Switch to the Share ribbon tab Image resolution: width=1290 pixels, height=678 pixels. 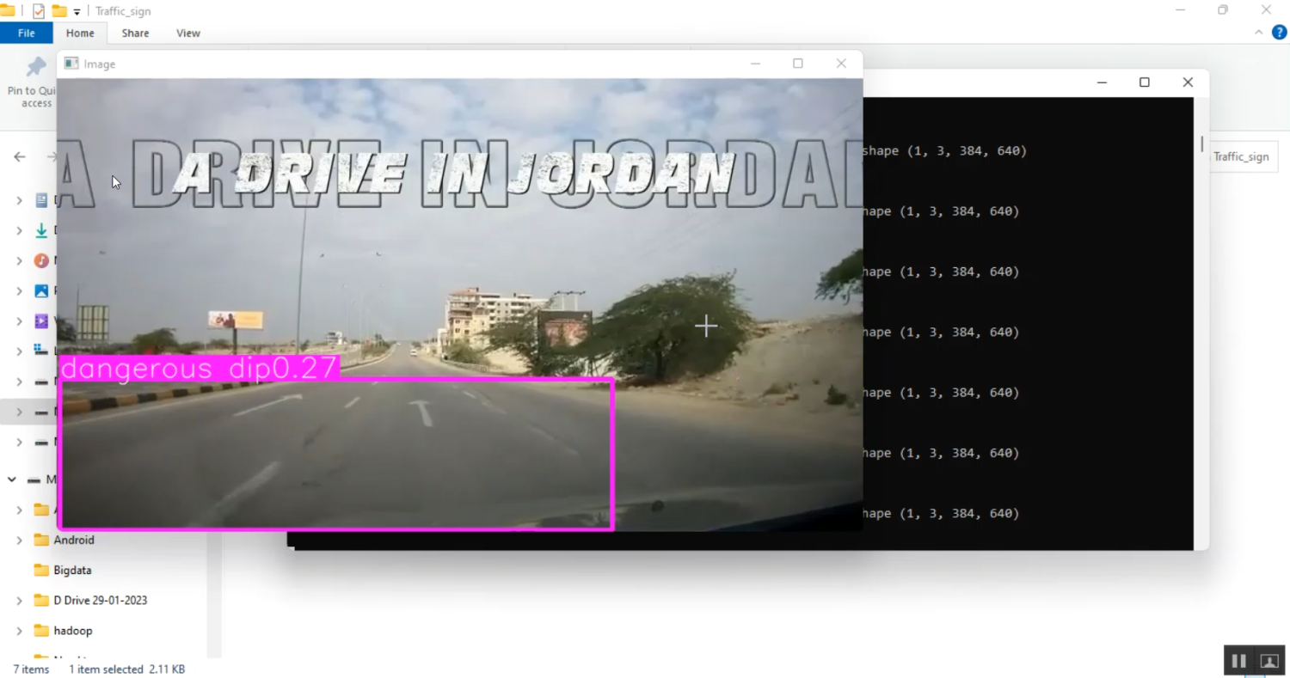point(134,33)
